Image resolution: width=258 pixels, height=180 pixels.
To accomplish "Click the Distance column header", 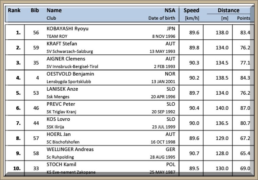I will click(x=228, y=10).
